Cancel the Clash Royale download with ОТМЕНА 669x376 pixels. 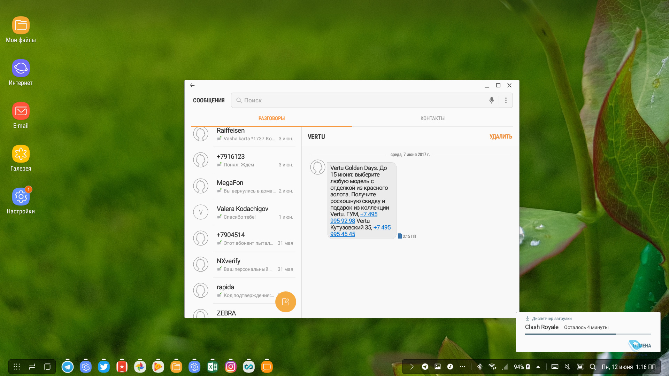coord(641,346)
